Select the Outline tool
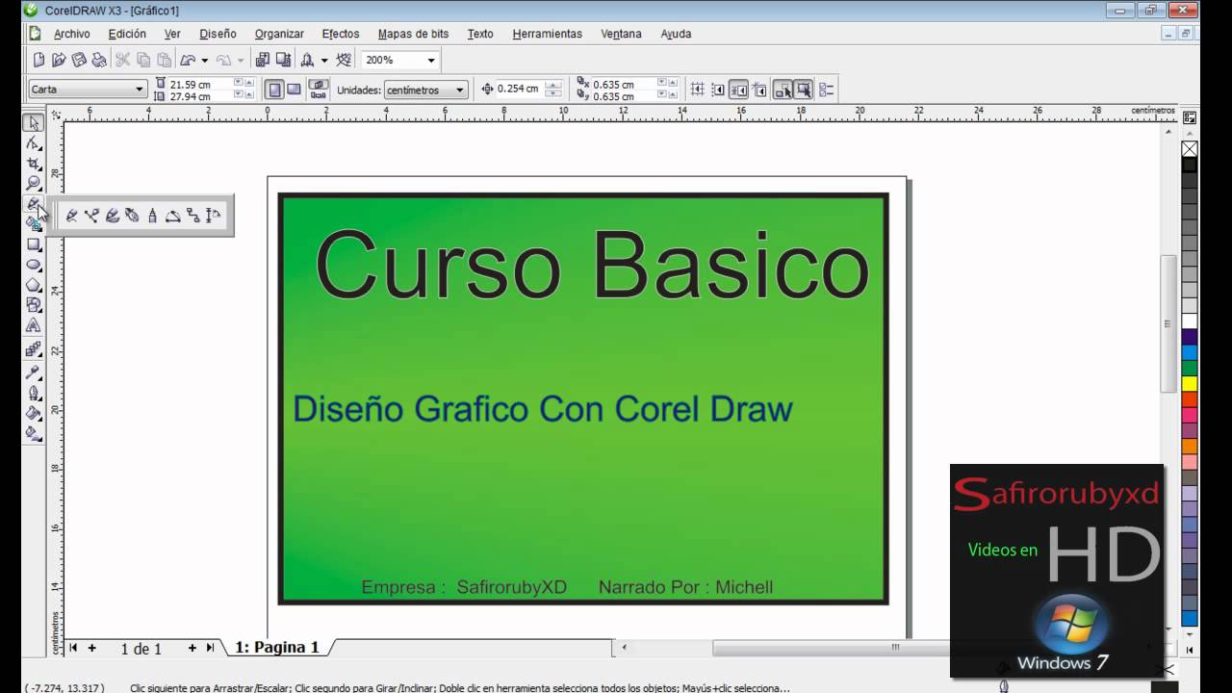Image resolution: width=1232 pixels, height=693 pixels. tap(34, 393)
